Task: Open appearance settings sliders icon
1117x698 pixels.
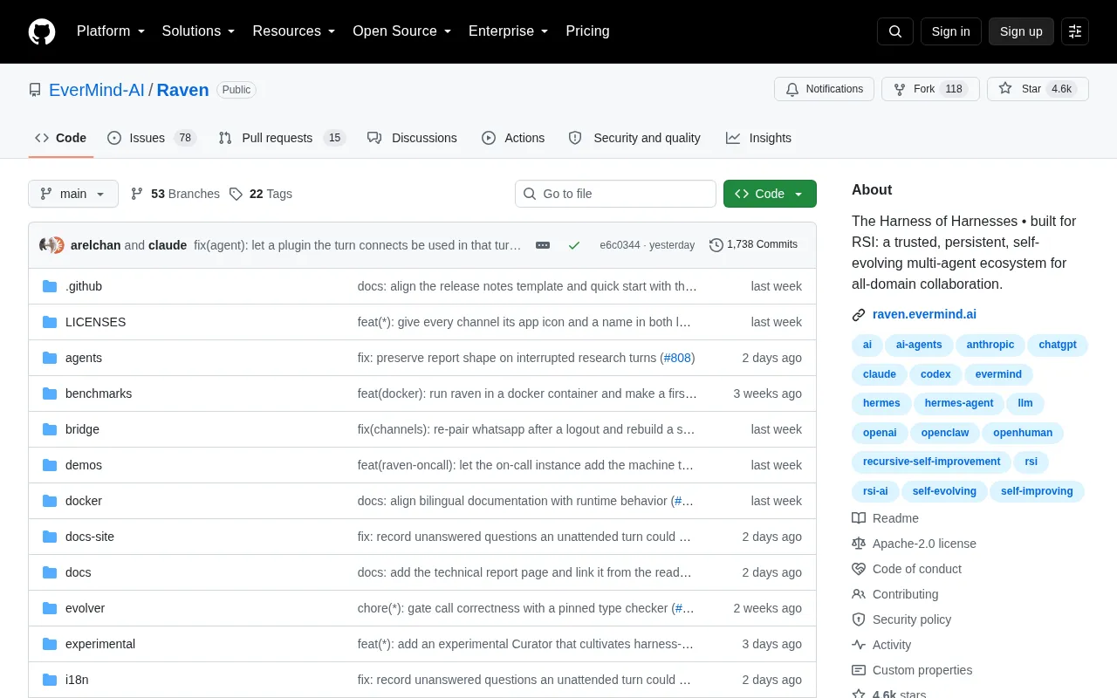Action: pyautogui.click(x=1075, y=31)
